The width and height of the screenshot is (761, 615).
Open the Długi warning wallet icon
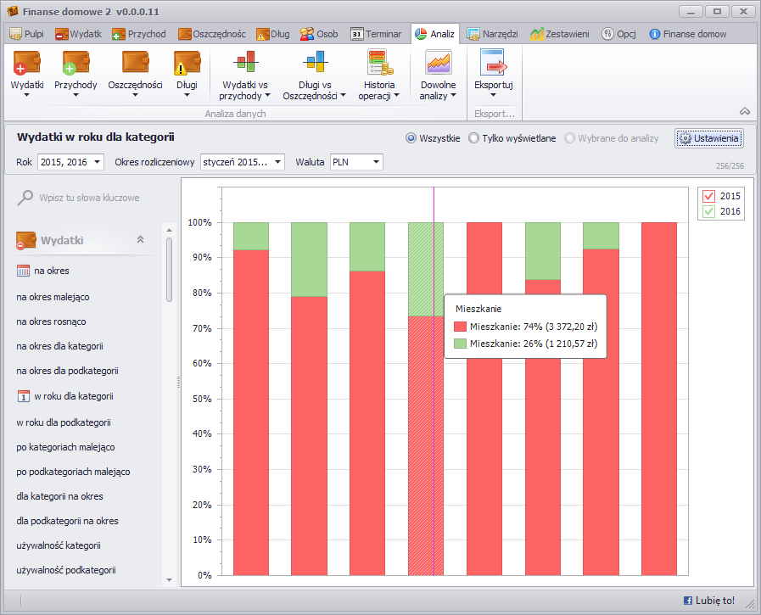pos(187,64)
